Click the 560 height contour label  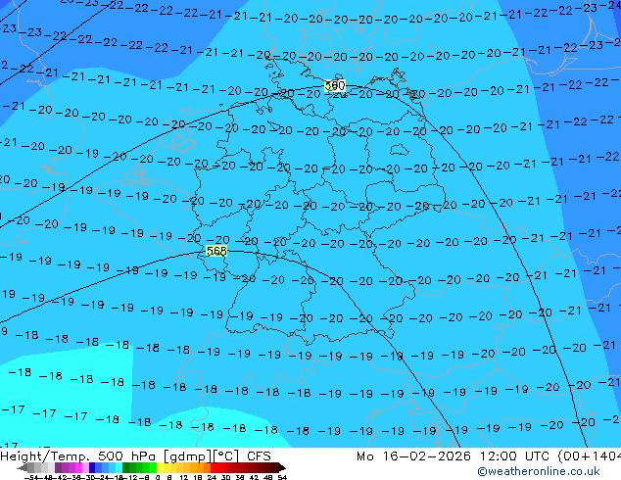pyautogui.click(x=335, y=85)
